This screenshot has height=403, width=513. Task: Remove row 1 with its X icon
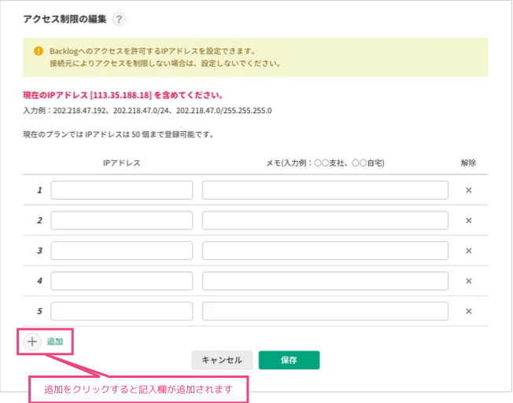click(x=468, y=190)
